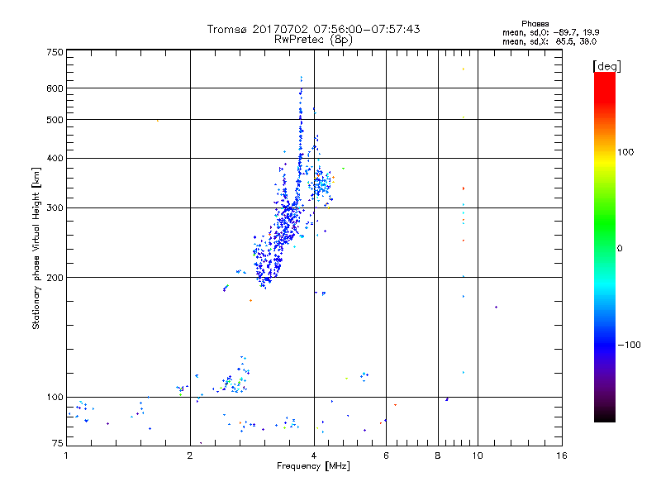Click the plot title 'Tromsø 20170702 07:56:00-07:57:43'
The image size is (661, 496).
point(313,29)
